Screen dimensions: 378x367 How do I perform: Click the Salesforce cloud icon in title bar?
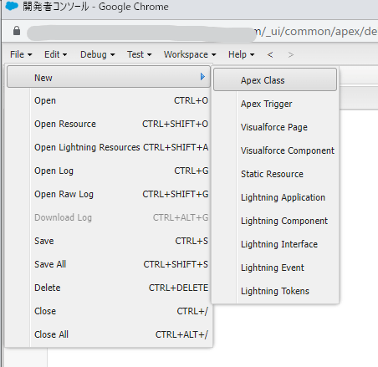(12, 6)
